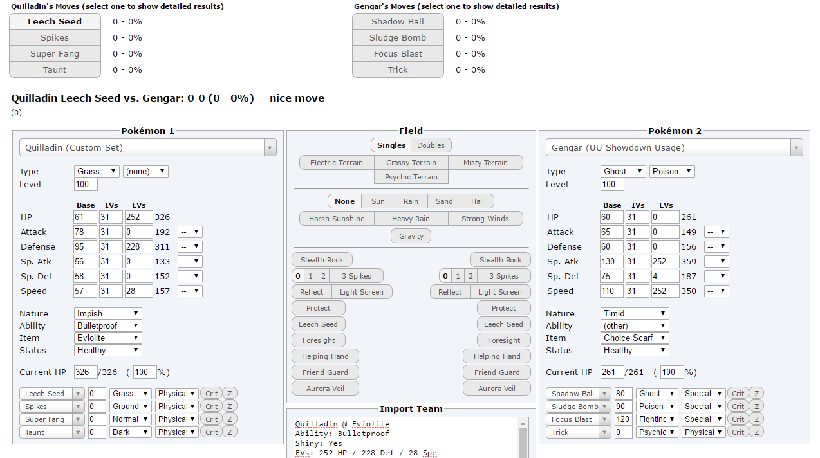Edit Quilladin's Defense EVs field

click(x=138, y=247)
